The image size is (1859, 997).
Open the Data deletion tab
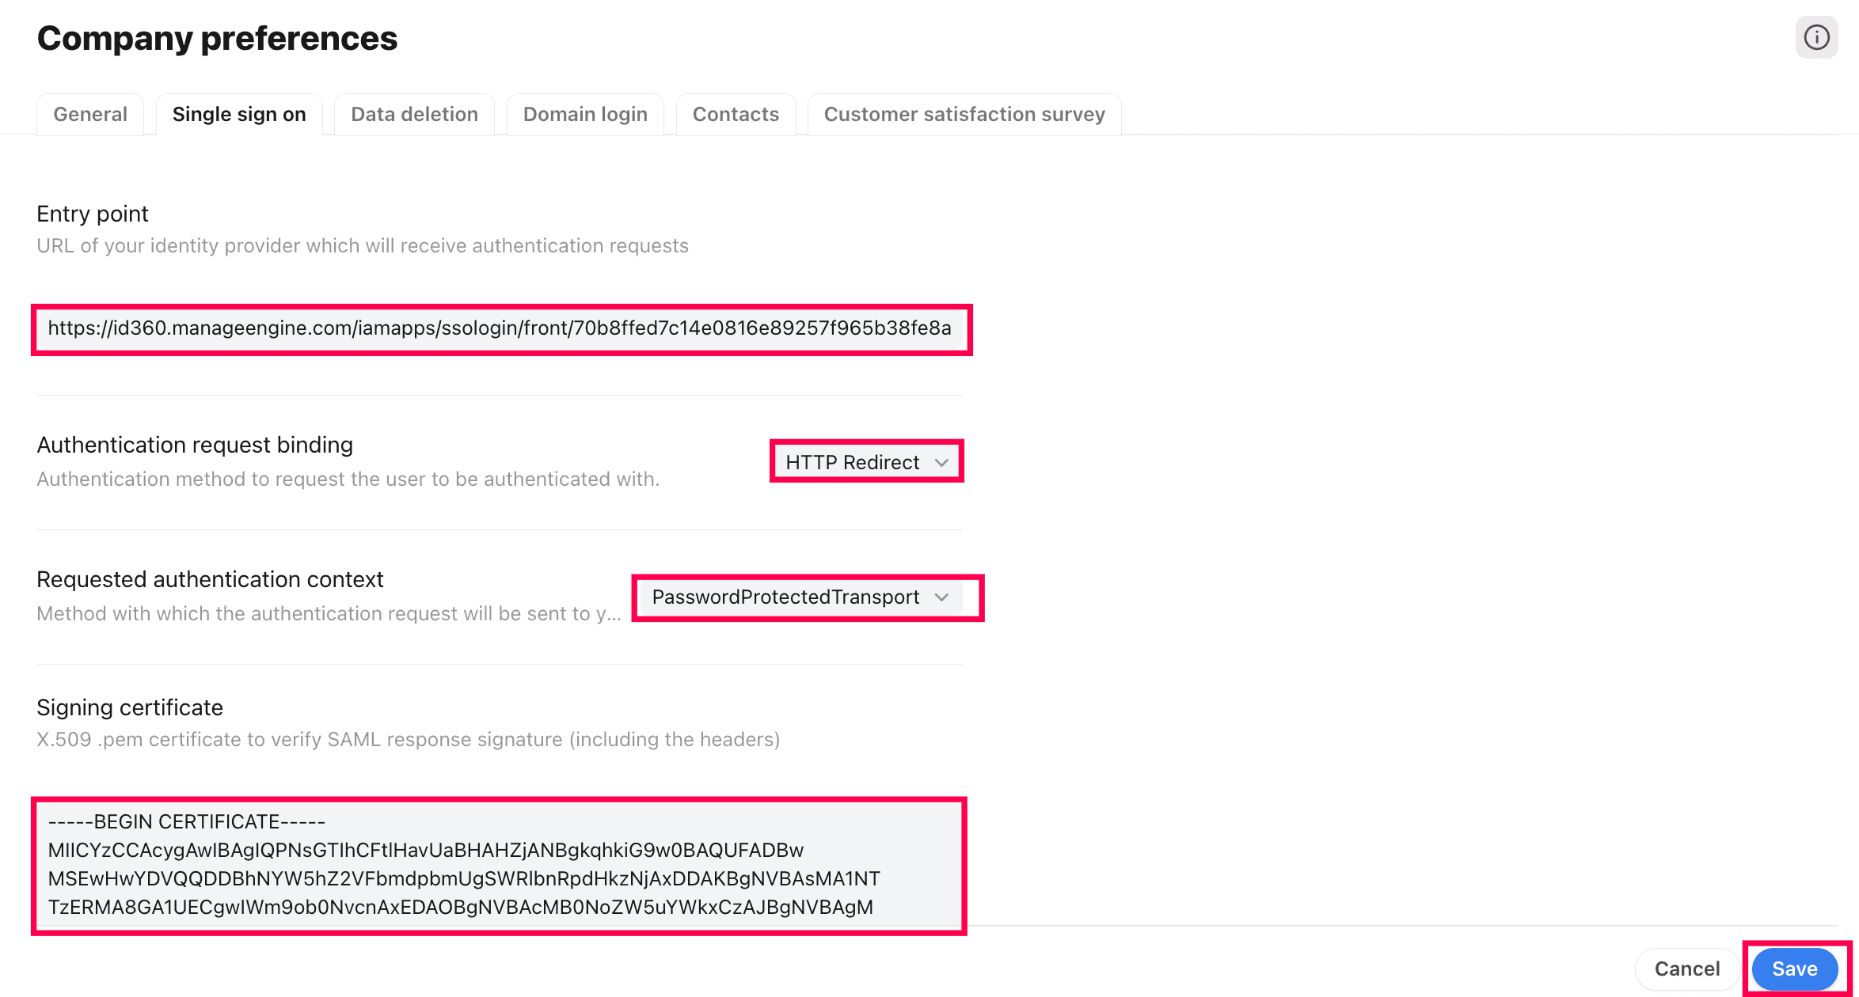pyautogui.click(x=414, y=114)
